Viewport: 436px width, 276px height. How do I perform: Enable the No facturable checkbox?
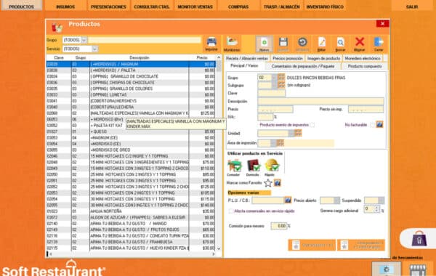372,125
